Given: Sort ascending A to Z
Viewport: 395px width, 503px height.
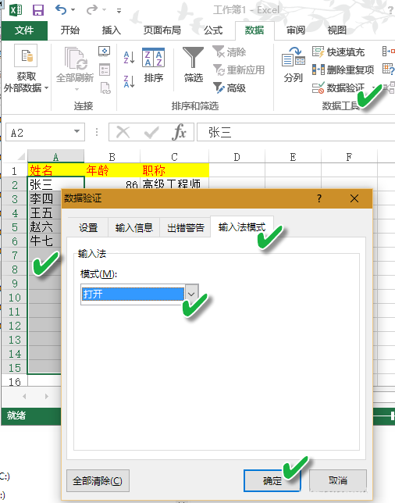Looking at the screenshot, I should pos(129,57).
